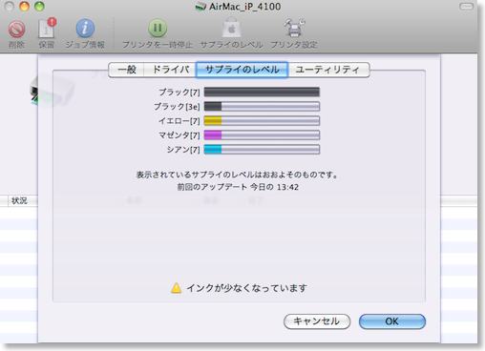The width and height of the screenshot is (485, 351).
Task: Click the 前回のアップデート 今日の 13:42 text
Action: coord(238,187)
